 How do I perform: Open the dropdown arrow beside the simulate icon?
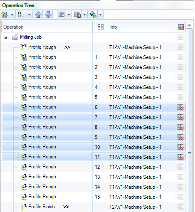click(x=101, y=15)
